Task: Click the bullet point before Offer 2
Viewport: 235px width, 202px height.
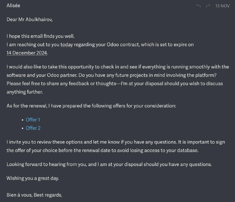Action: click(23, 128)
